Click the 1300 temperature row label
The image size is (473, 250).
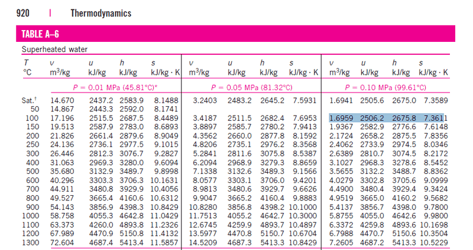tap(29, 241)
